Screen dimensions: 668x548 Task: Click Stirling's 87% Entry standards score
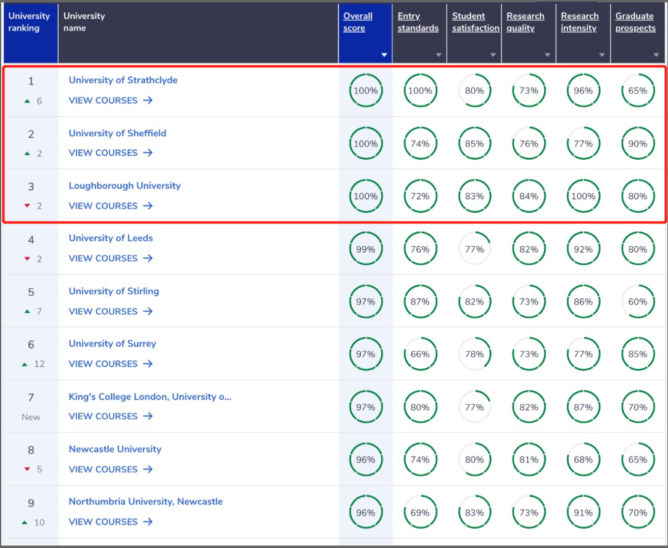[x=420, y=302]
